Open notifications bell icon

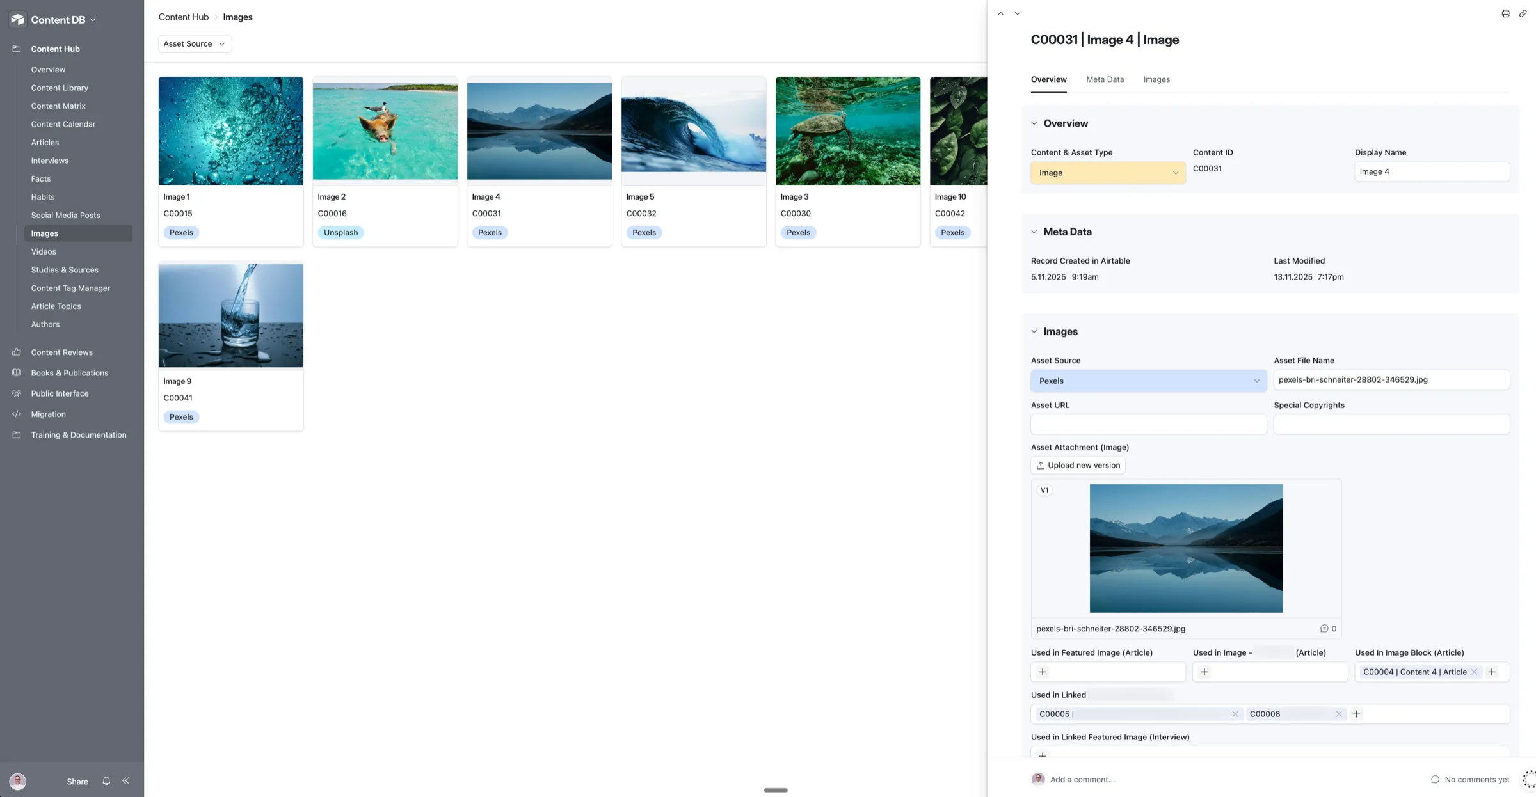(x=106, y=781)
